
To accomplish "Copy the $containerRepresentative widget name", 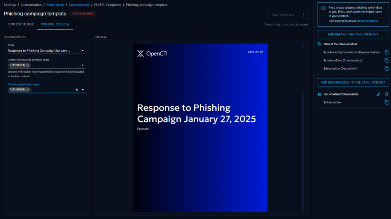I will point(386,52).
